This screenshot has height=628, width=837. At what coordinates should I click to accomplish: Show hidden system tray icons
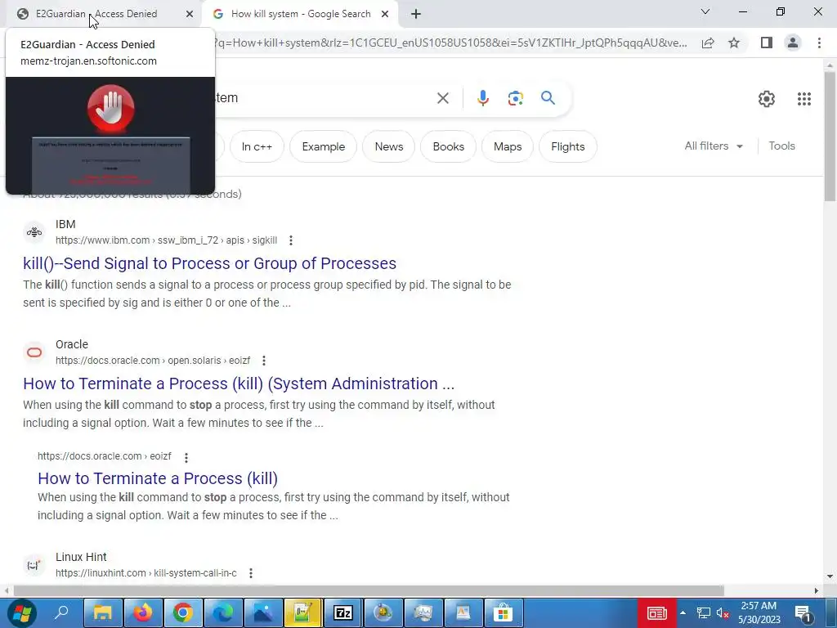point(683,613)
